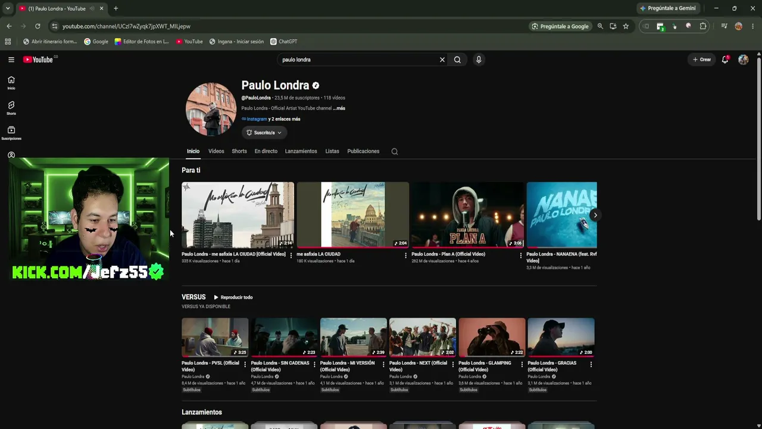
Task: Play all VERSUS videos with Reproducir todo
Action: pos(233,297)
